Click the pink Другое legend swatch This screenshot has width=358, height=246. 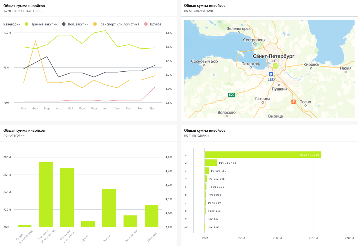click(146, 24)
